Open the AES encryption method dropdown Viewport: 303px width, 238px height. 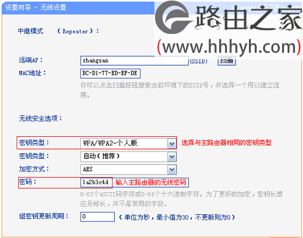(128, 170)
